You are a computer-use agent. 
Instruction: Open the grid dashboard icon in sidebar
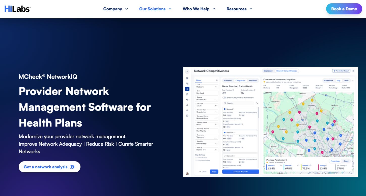(x=187, y=78)
